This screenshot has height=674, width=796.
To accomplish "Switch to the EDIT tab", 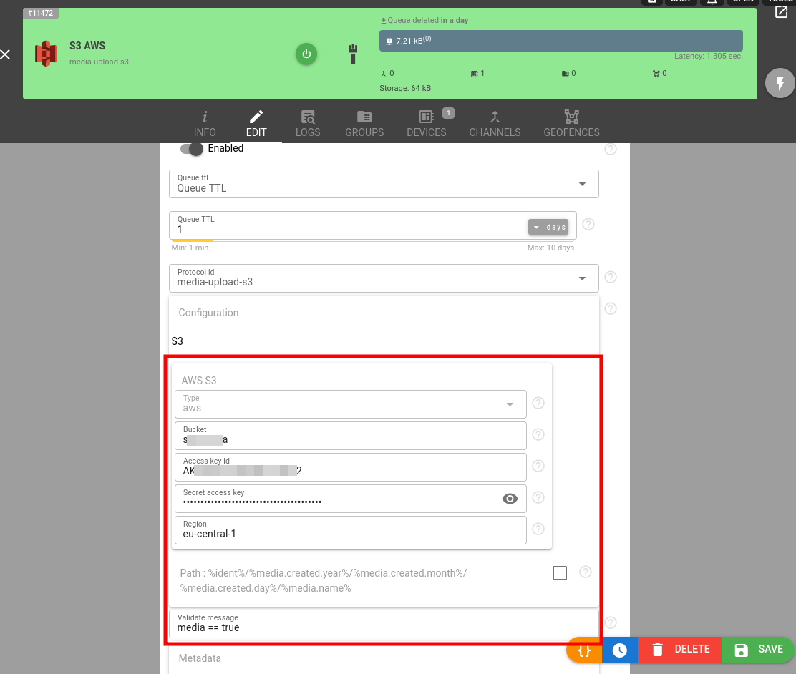I will [256, 124].
